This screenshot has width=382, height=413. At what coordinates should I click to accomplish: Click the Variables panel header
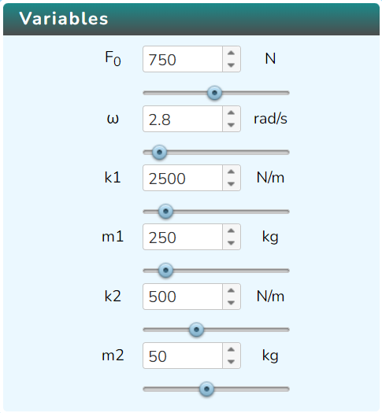click(x=191, y=19)
